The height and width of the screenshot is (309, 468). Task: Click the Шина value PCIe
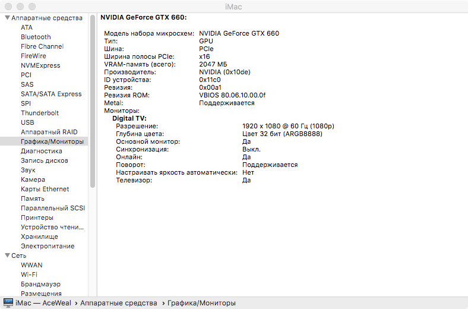pyautogui.click(x=206, y=49)
